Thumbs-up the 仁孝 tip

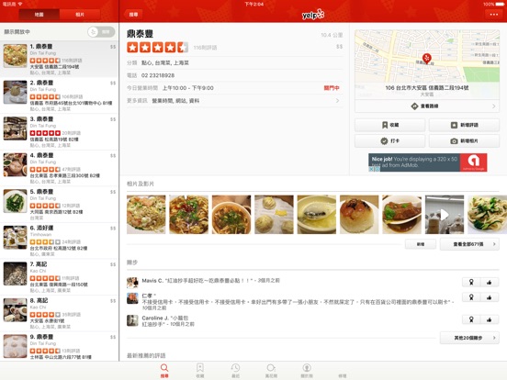click(x=489, y=297)
